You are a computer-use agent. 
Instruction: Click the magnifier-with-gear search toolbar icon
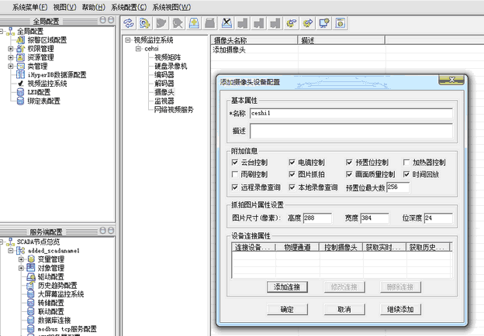click(145, 23)
